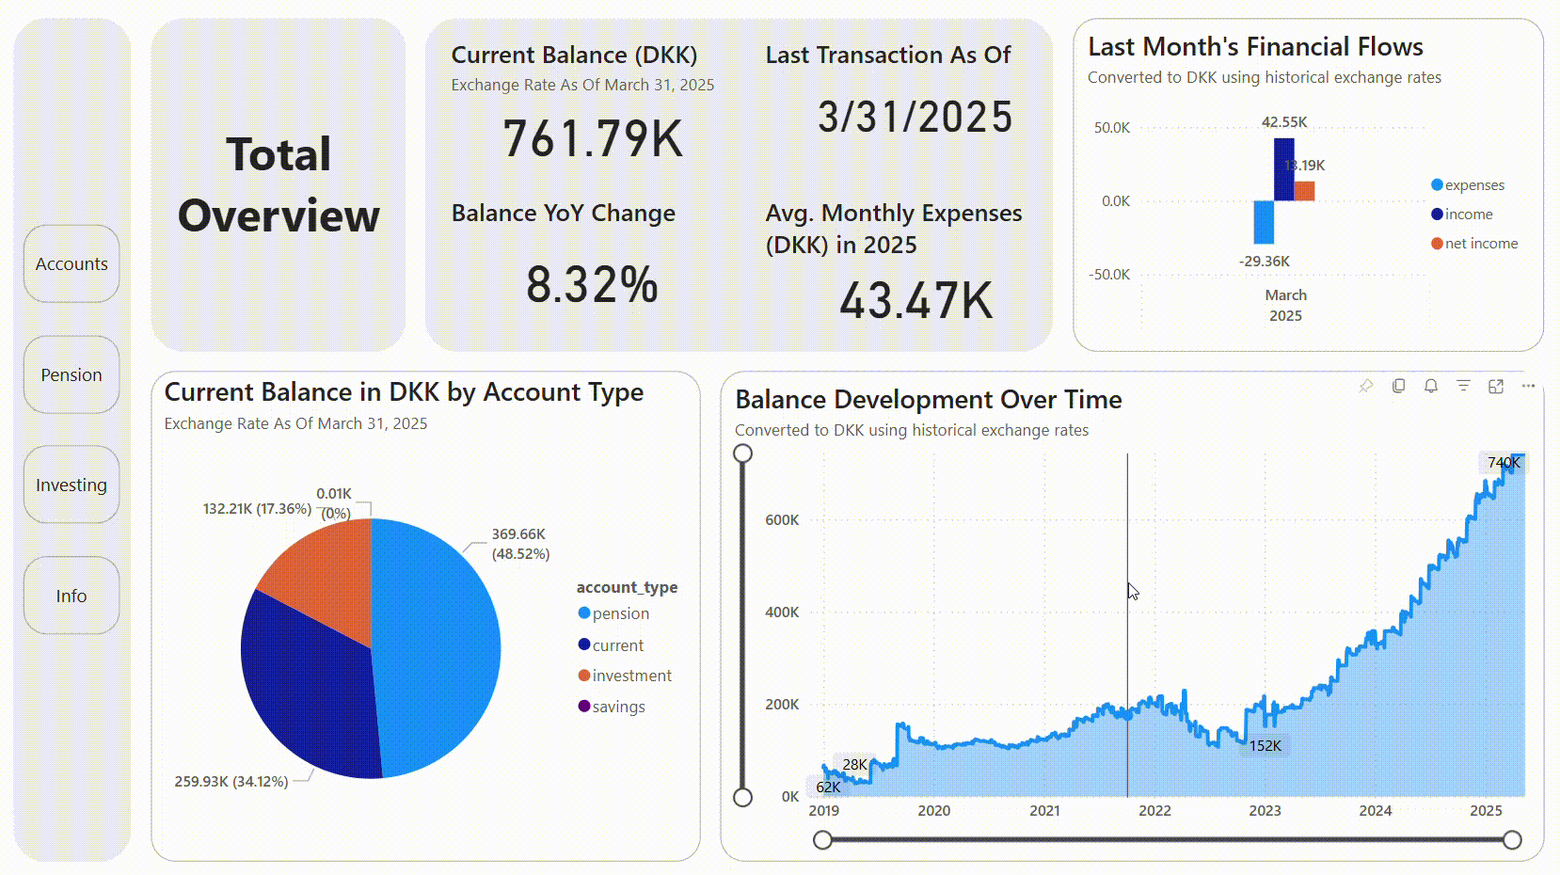Click the 132.21K (17.36%) pie label

point(257,508)
